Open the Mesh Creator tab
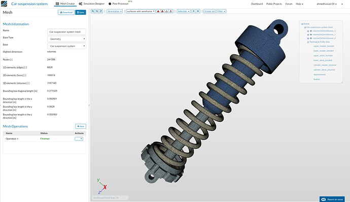The width and height of the screenshot is (350, 202). coord(65,4)
